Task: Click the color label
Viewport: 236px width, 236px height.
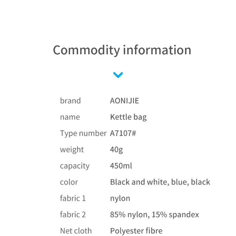Action: click(69, 182)
